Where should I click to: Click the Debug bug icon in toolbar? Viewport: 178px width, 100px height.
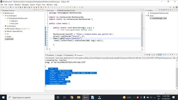(16, 7)
